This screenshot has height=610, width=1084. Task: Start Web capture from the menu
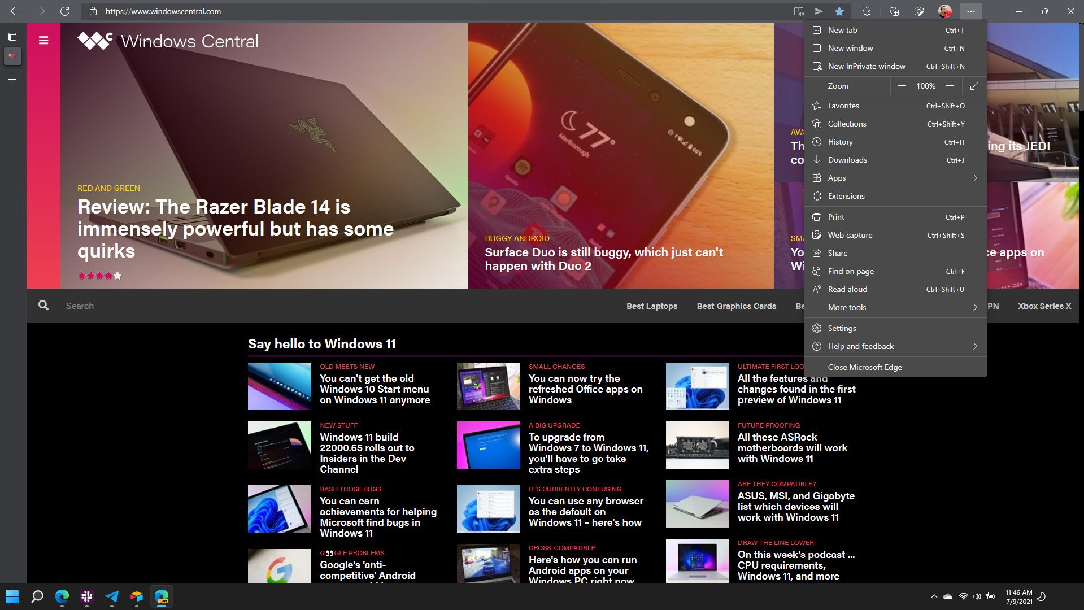(x=895, y=235)
